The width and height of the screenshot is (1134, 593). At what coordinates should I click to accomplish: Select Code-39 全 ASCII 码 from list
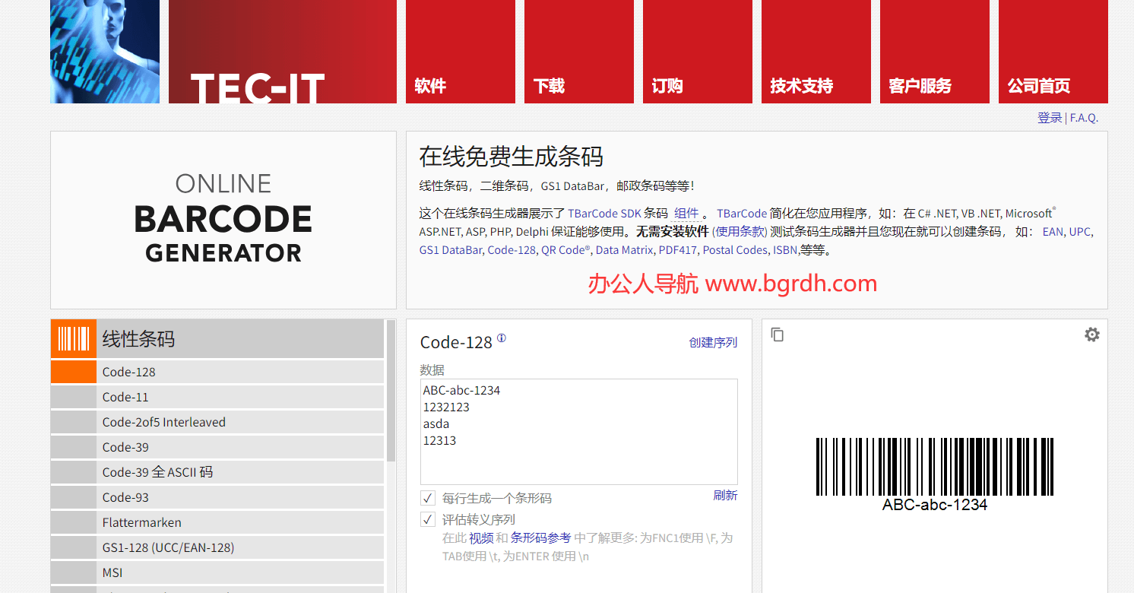point(157,472)
